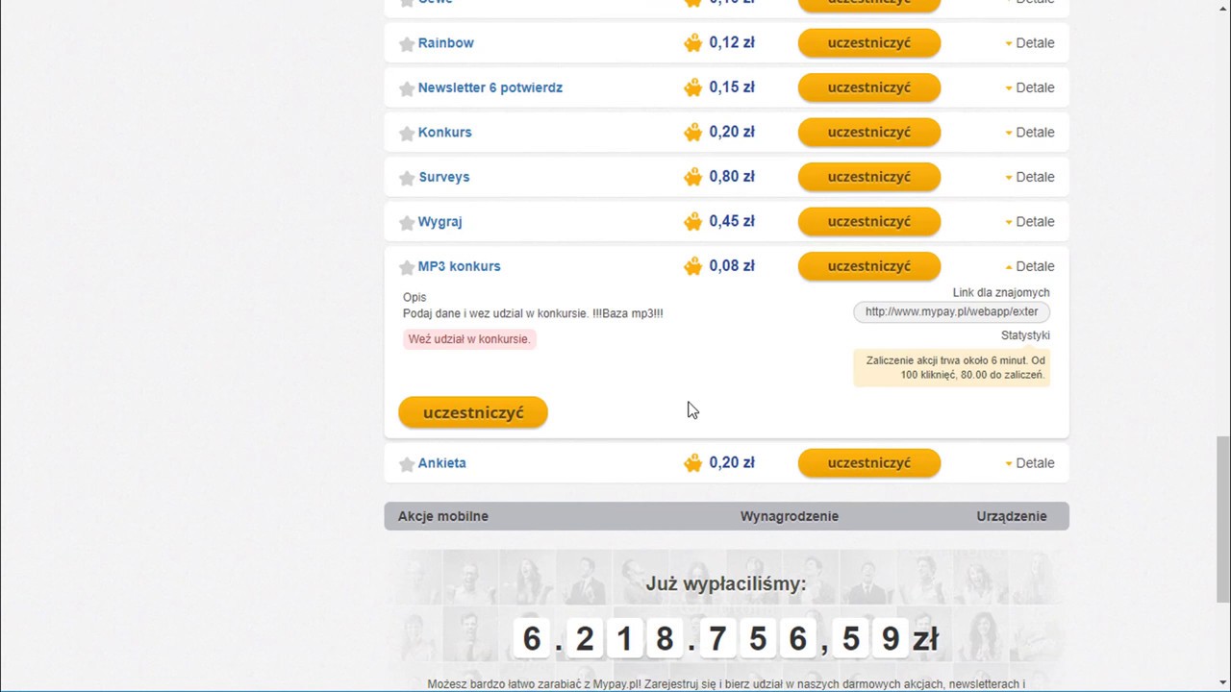Open Newsletter 6 potwierdz link
Viewport: 1231px width, 692px height.
490,87
